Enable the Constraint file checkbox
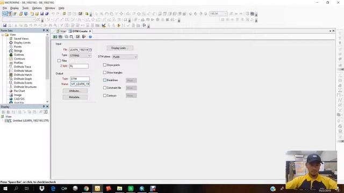Image resolution: width=344 pixels, height=193 pixels. point(105,88)
